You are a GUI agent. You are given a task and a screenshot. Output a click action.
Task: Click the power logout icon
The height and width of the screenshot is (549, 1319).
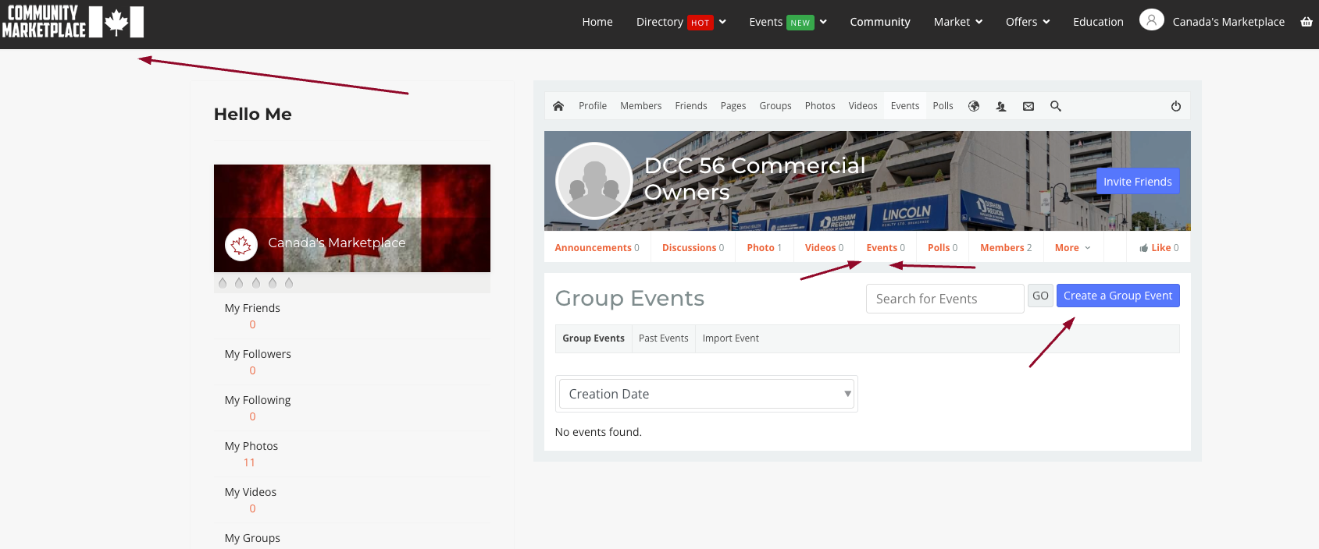pyautogui.click(x=1175, y=106)
